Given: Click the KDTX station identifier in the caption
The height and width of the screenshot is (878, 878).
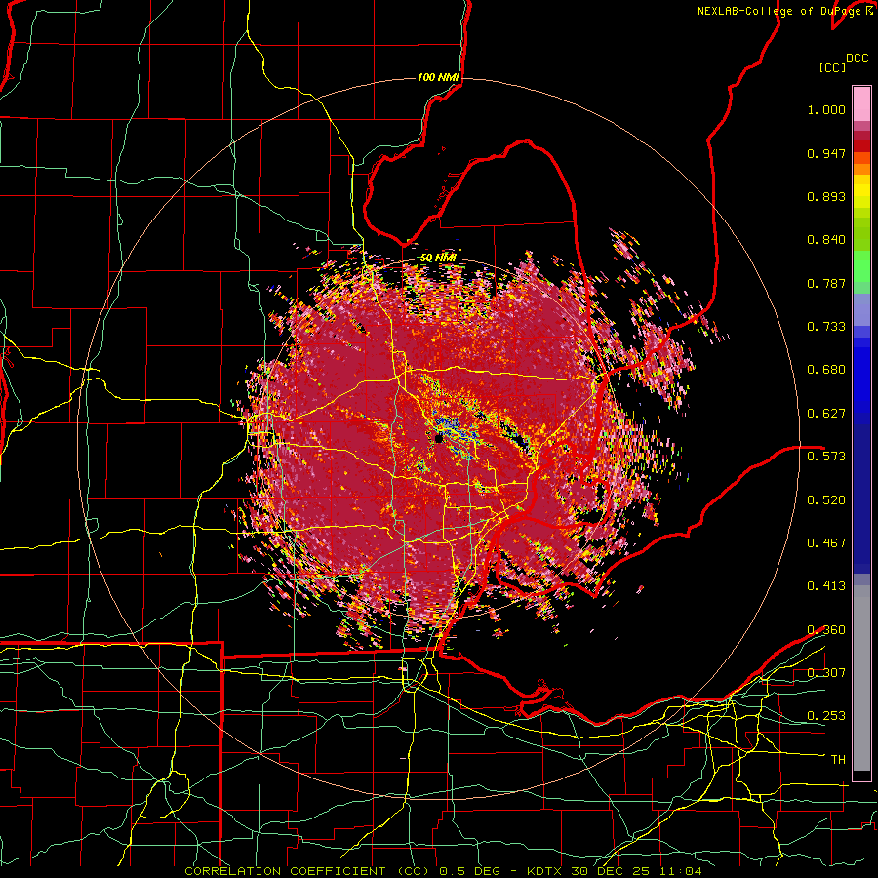Looking at the screenshot, I should pyautogui.click(x=546, y=871).
